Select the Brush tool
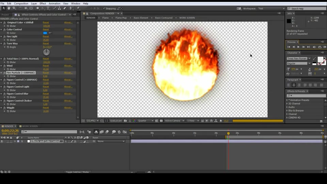Screen dimensions: 327x184 54,8
